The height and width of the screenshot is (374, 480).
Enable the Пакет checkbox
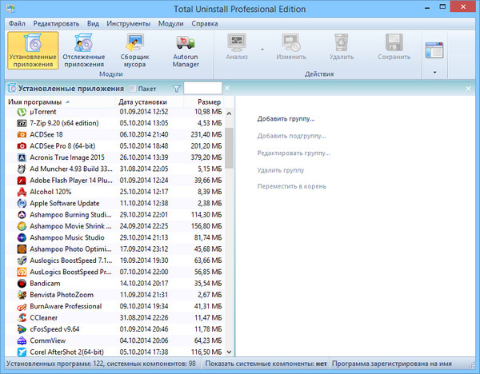click(x=133, y=89)
